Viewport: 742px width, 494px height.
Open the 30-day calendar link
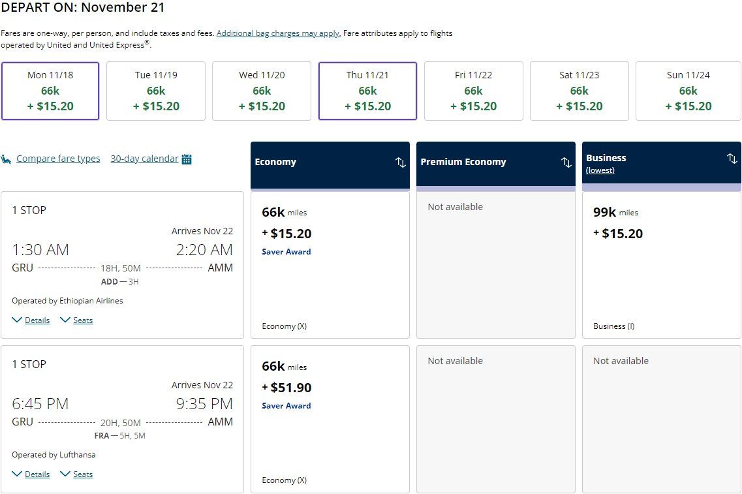[144, 159]
